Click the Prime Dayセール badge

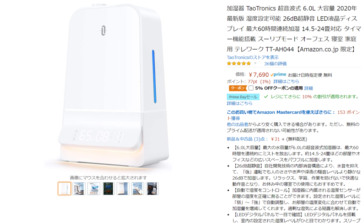(243, 97)
